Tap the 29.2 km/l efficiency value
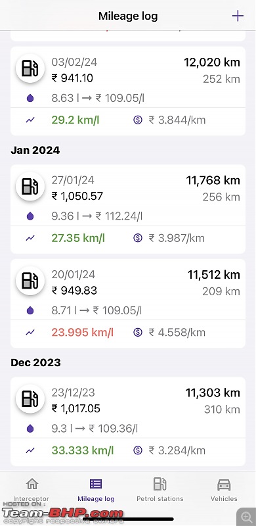The image size is (256, 526). [x=75, y=120]
